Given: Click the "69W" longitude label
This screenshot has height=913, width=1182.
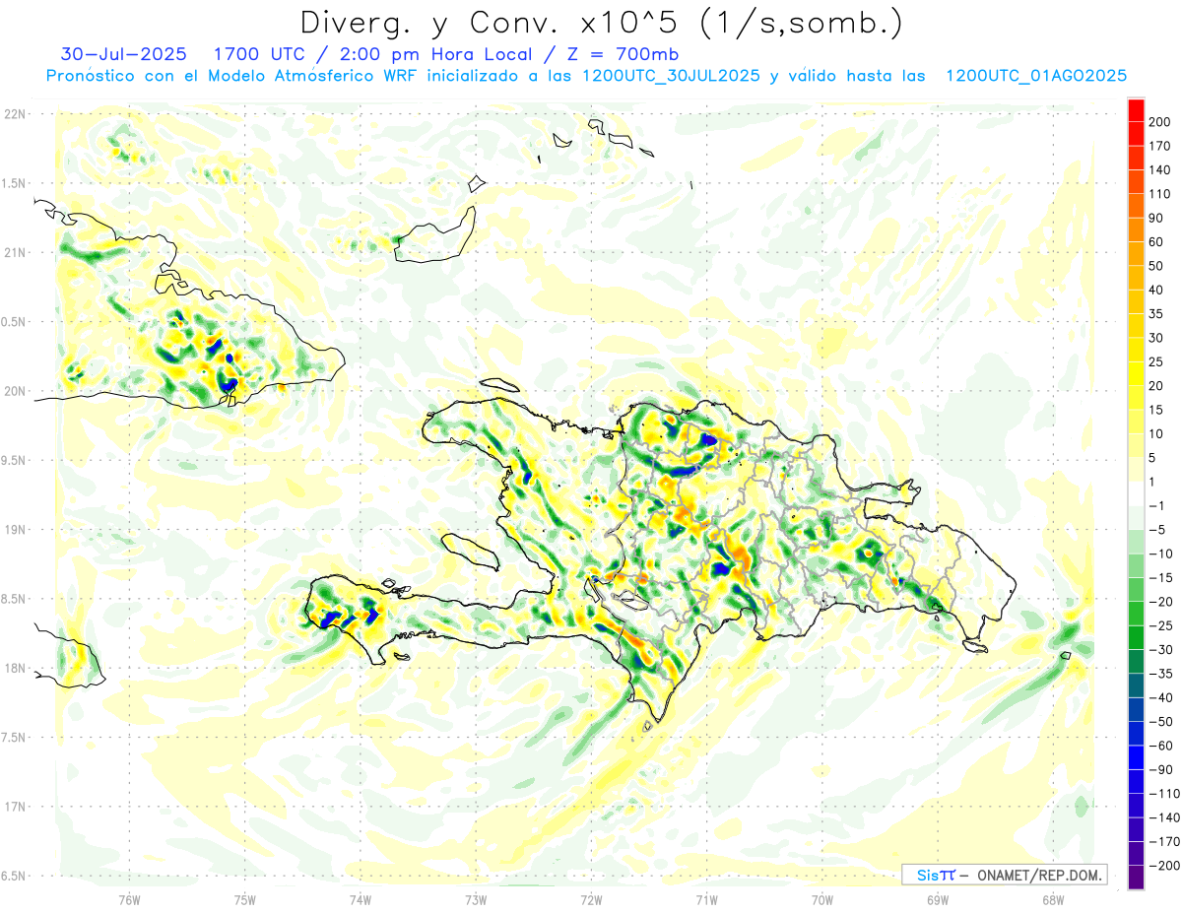Looking at the screenshot, I should coord(938,900).
